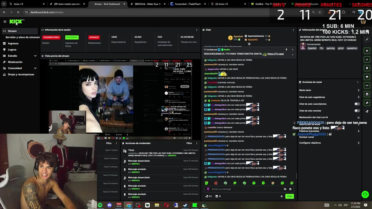372x209 pixels.
Task: Open stream preview icon in right rail
Action: click(x=367, y=51)
